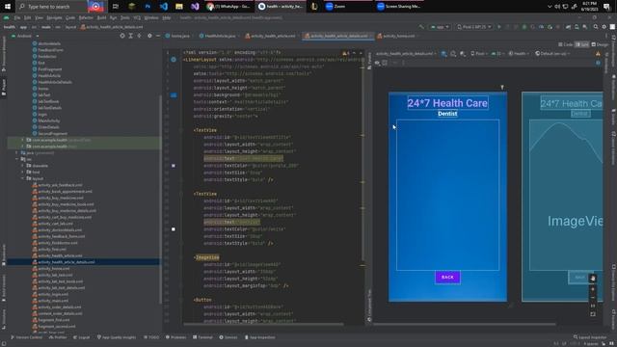Open the Health theme dropdown

click(519, 54)
